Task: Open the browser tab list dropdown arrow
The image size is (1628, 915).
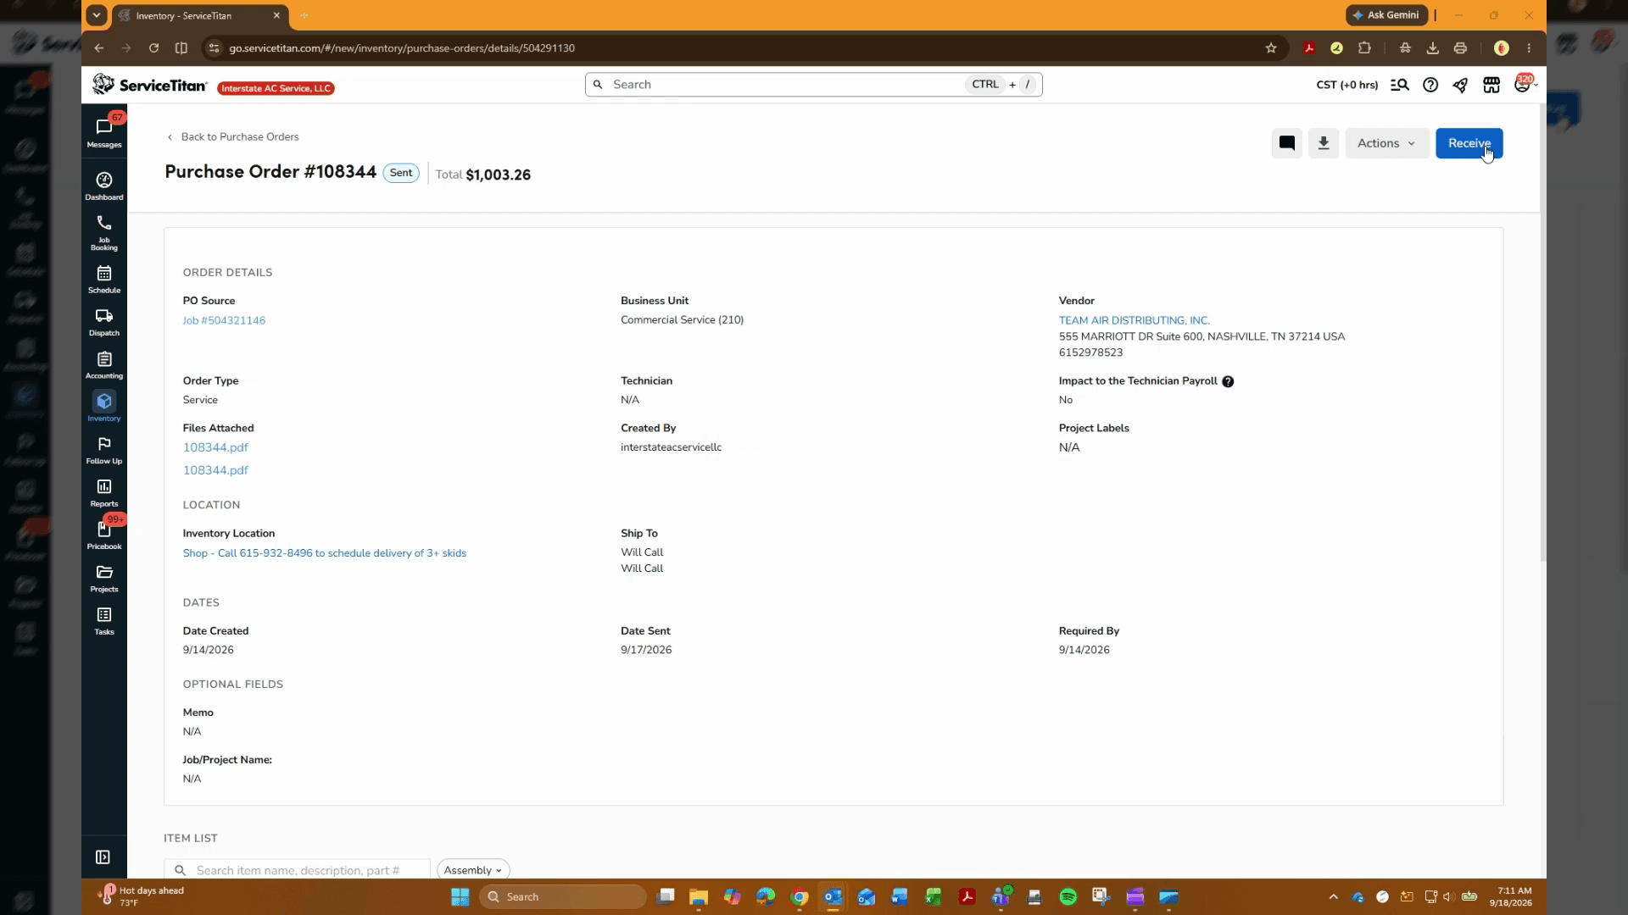Action: tap(97, 15)
